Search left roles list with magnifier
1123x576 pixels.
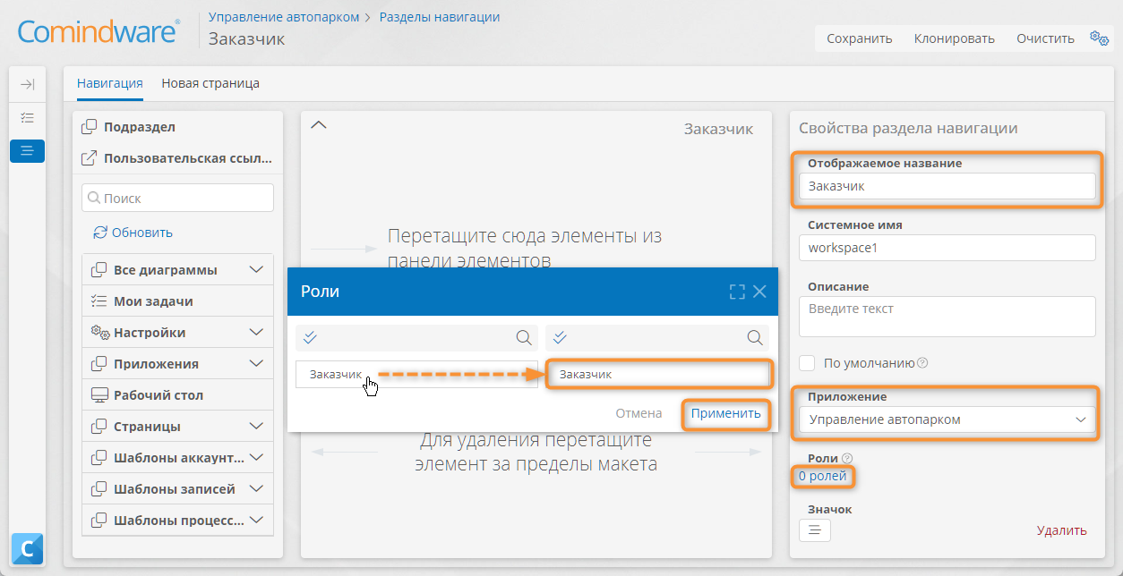pyautogui.click(x=524, y=337)
